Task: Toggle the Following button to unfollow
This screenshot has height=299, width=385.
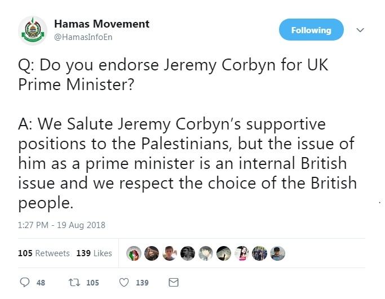Action: point(311,30)
